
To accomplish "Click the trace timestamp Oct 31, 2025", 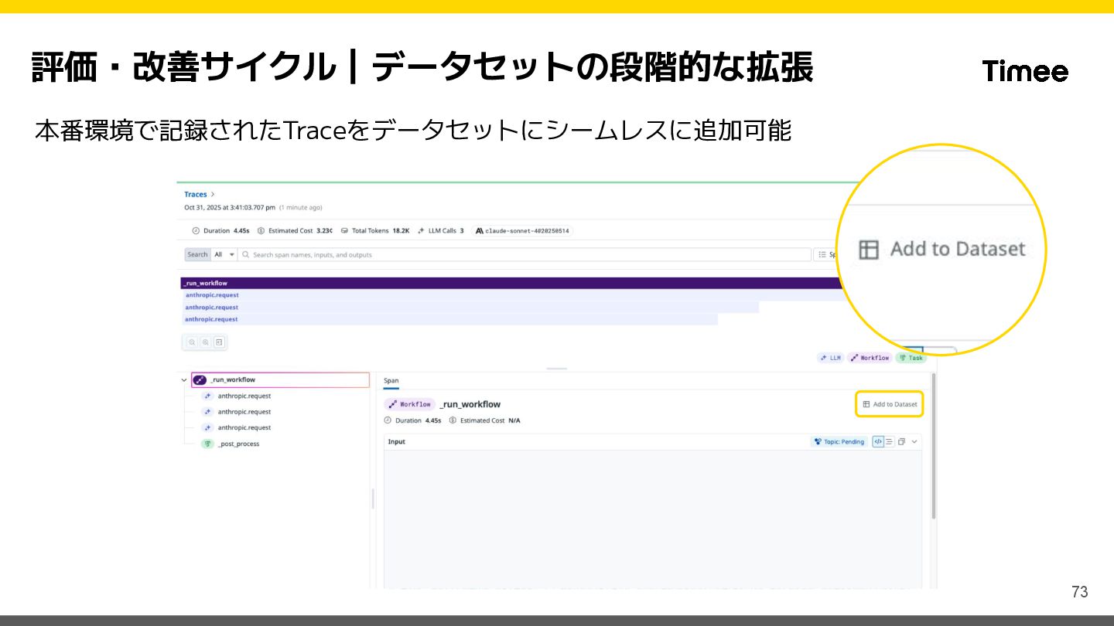I will click(x=230, y=208).
